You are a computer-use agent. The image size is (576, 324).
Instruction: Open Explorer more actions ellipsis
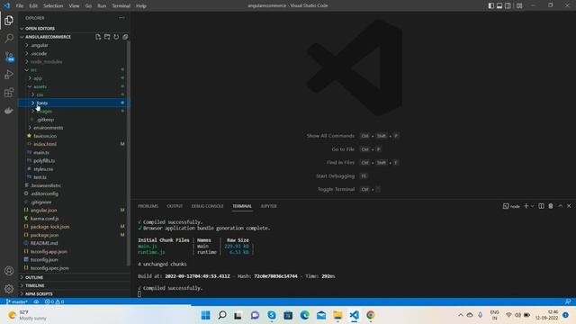click(x=121, y=18)
